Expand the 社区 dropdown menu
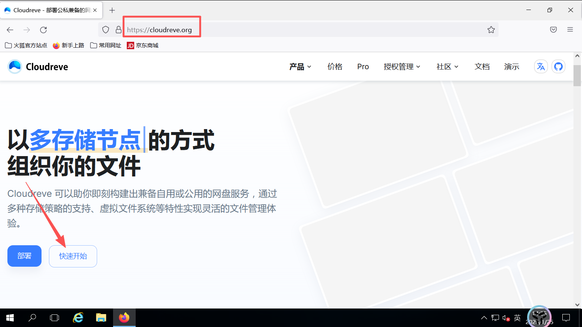This screenshot has height=327, width=582. click(447, 67)
